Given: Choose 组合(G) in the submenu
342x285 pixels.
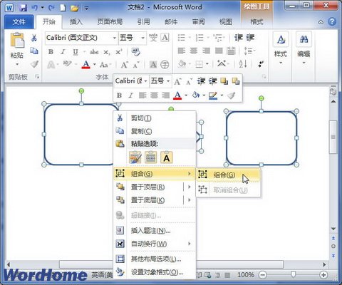Looking at the screenshot, I should pyautogui.click(x=228, y=175).
